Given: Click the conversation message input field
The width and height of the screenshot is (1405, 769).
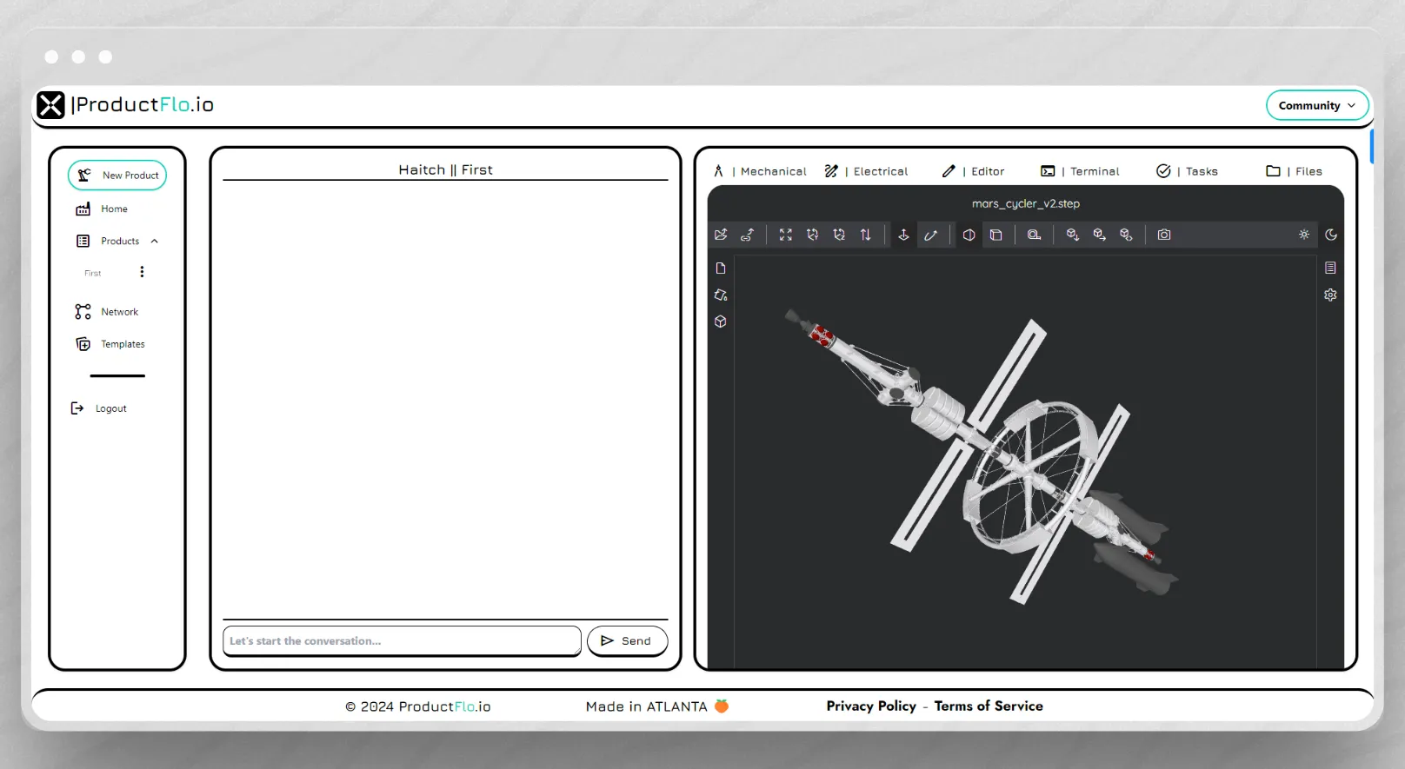Looking at the screenshot, I should click(x=401, y=641).
